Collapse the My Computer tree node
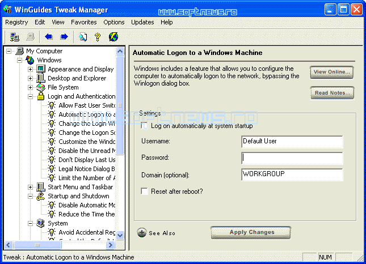The image size is (366, 264). [x=9, y=51]
